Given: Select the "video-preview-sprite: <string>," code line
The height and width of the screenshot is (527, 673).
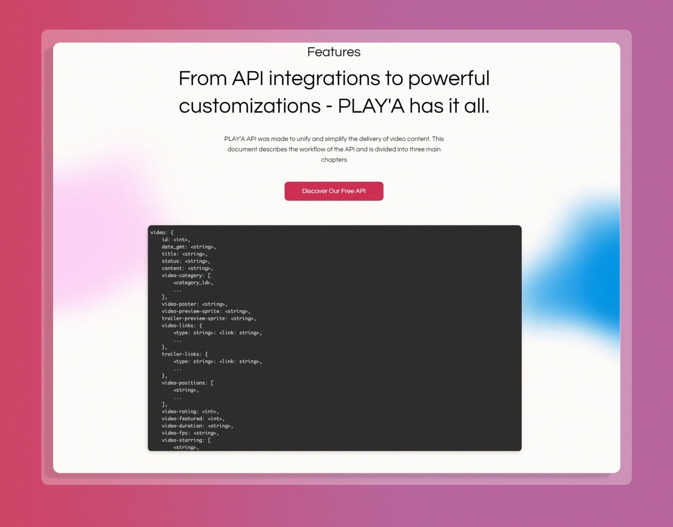Looking at the screenshot, I should [206, 311].
